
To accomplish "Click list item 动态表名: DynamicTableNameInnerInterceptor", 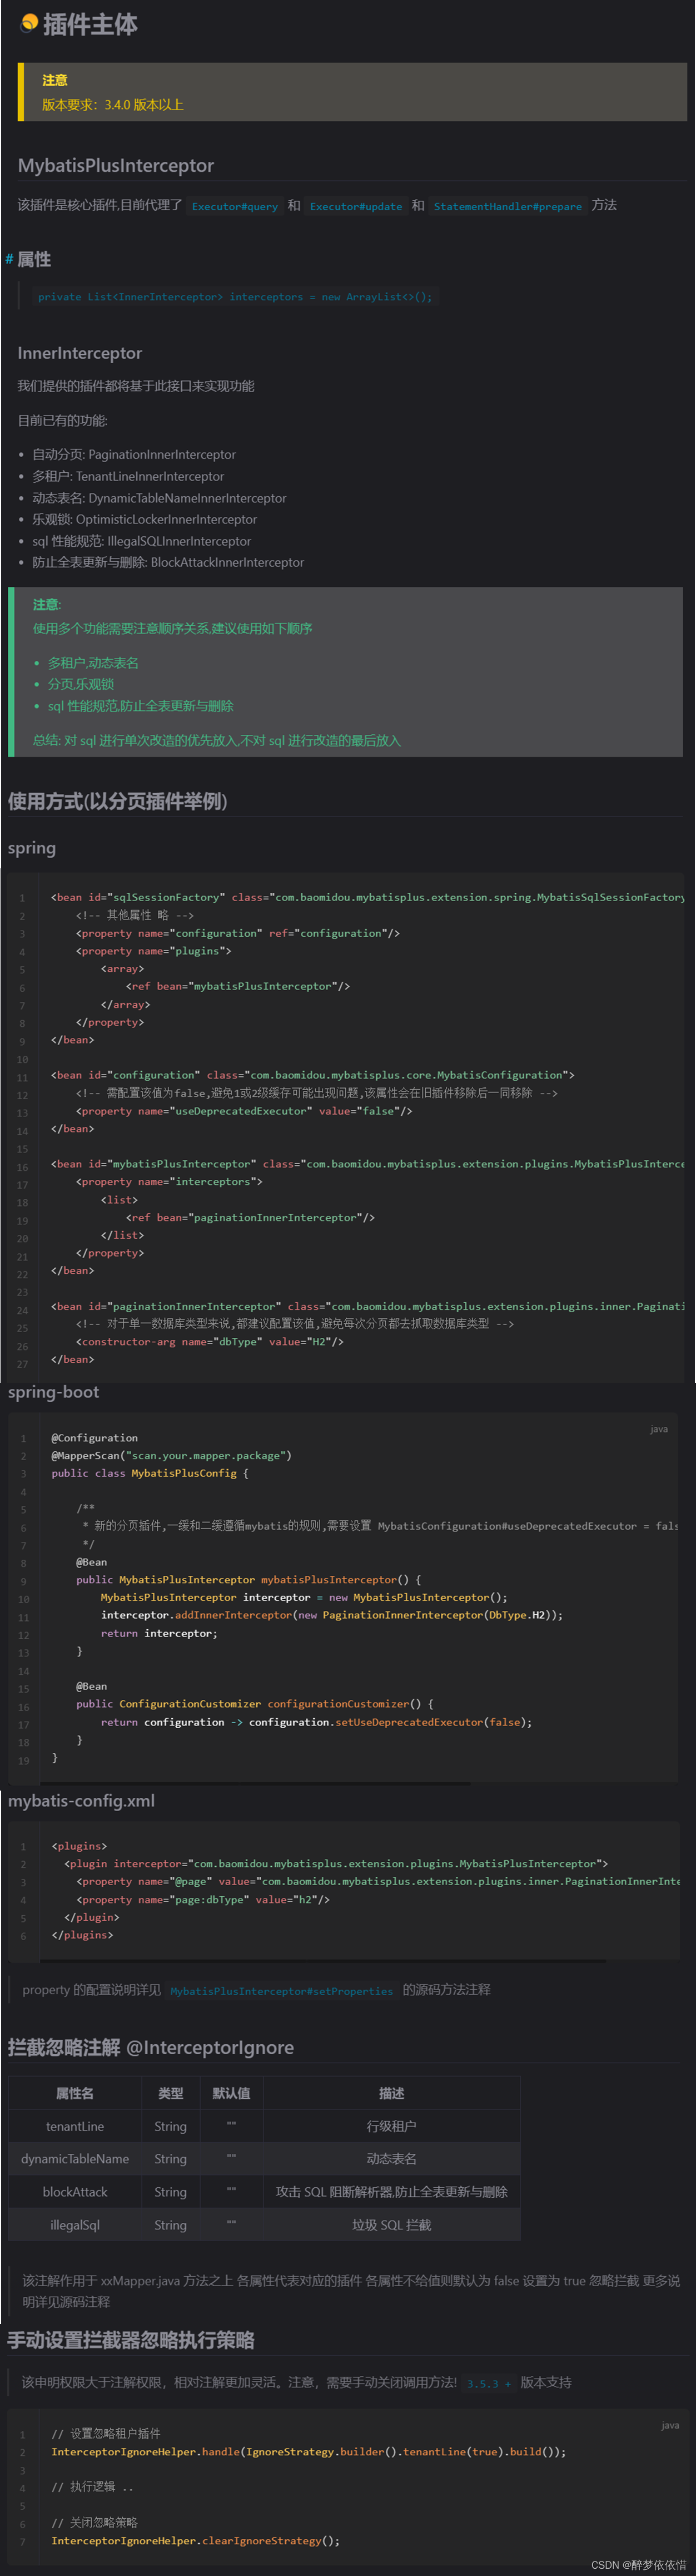I will pos(159,498).
